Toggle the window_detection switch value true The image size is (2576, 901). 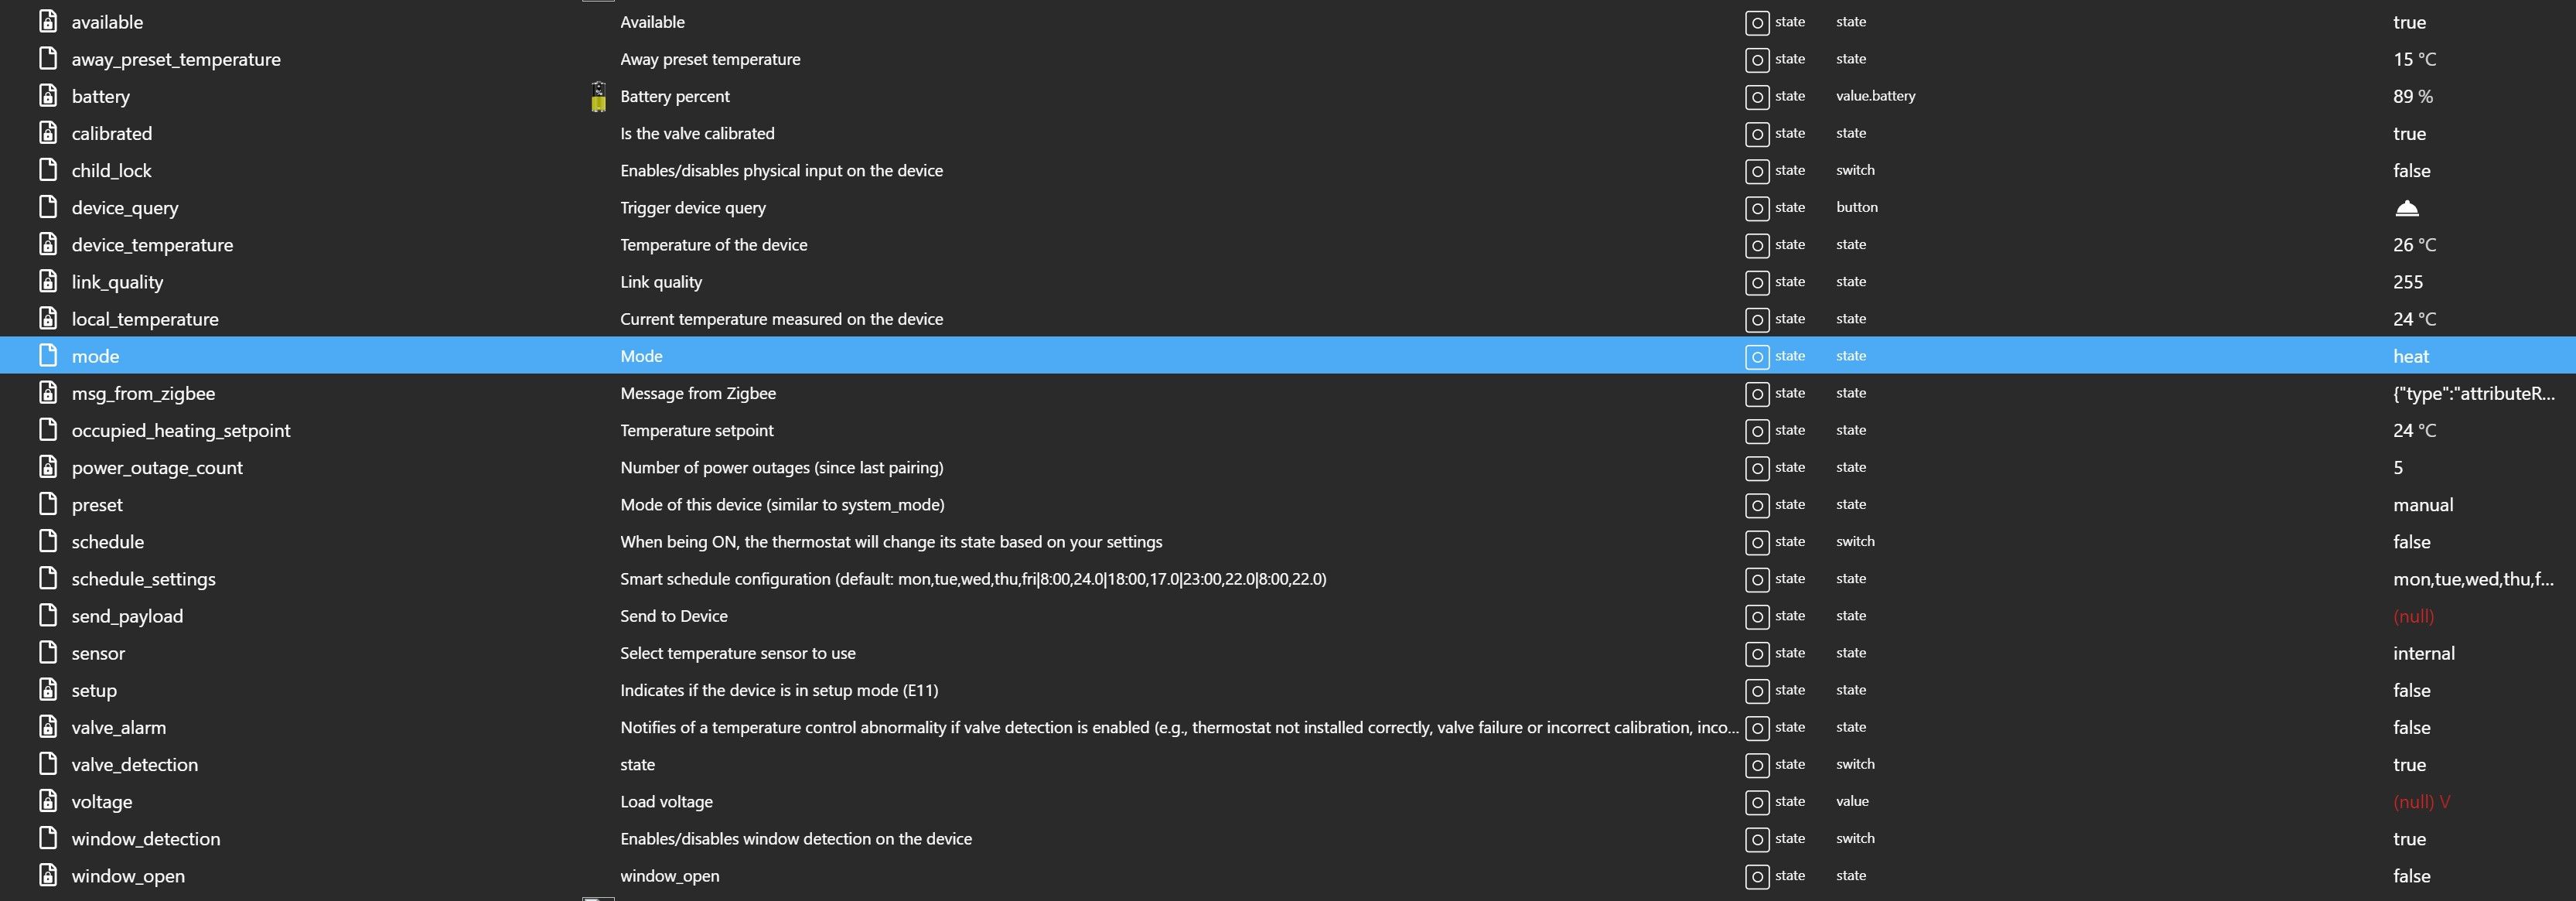[x=2409, y=839]
